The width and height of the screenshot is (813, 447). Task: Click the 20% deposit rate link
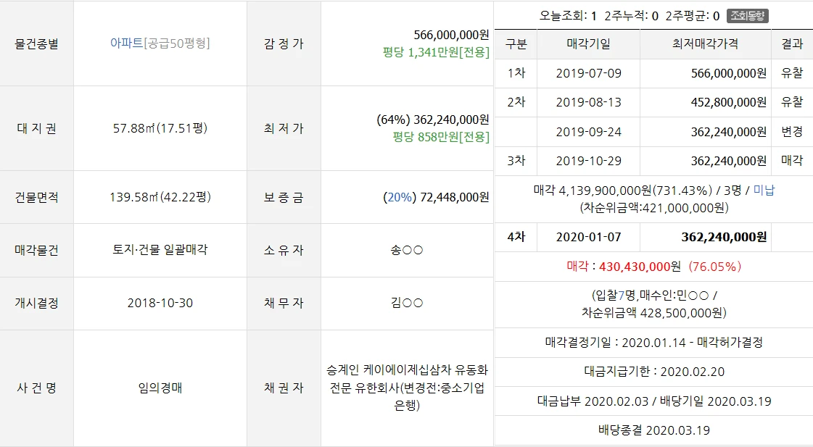click(400, 197)
